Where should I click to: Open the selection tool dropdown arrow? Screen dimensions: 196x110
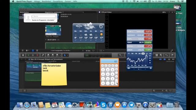coord(67,55)
